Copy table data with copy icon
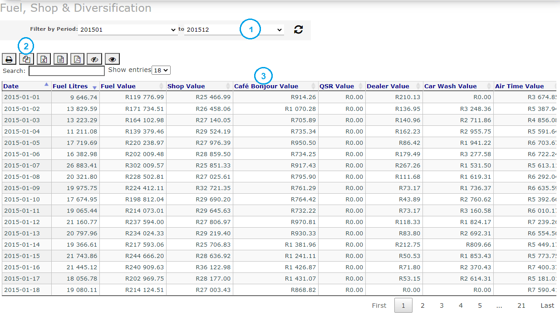The image size is (560, 315). [x=26, y=59]
